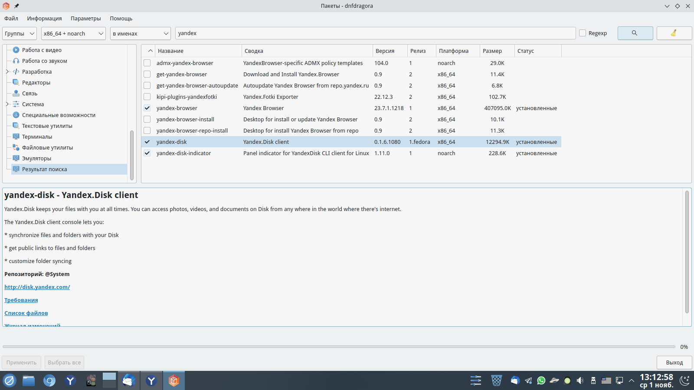Screen dimensions: 694x390
Task: Click the description panel vertical scrollbar
Action: pos(687,252)
